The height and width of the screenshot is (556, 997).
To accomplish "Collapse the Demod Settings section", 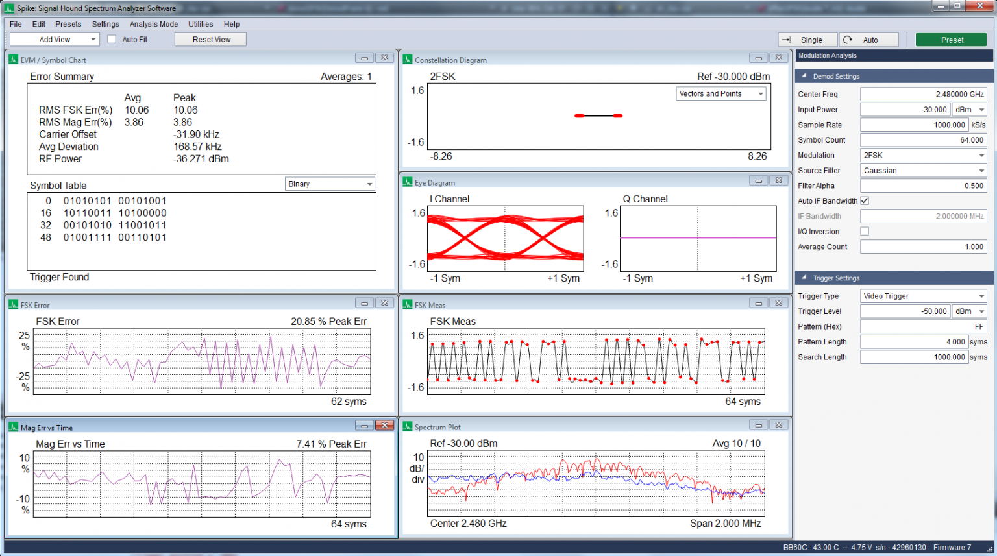I will (804, 76).
